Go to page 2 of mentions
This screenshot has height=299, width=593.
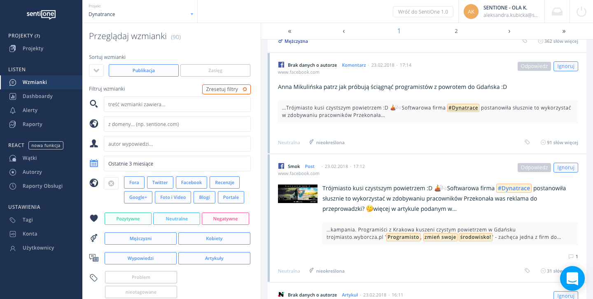click(456, 31)
